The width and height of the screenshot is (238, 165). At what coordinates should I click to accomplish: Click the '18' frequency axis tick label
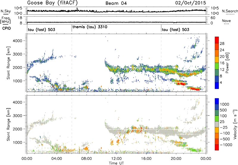pos(20,18)
